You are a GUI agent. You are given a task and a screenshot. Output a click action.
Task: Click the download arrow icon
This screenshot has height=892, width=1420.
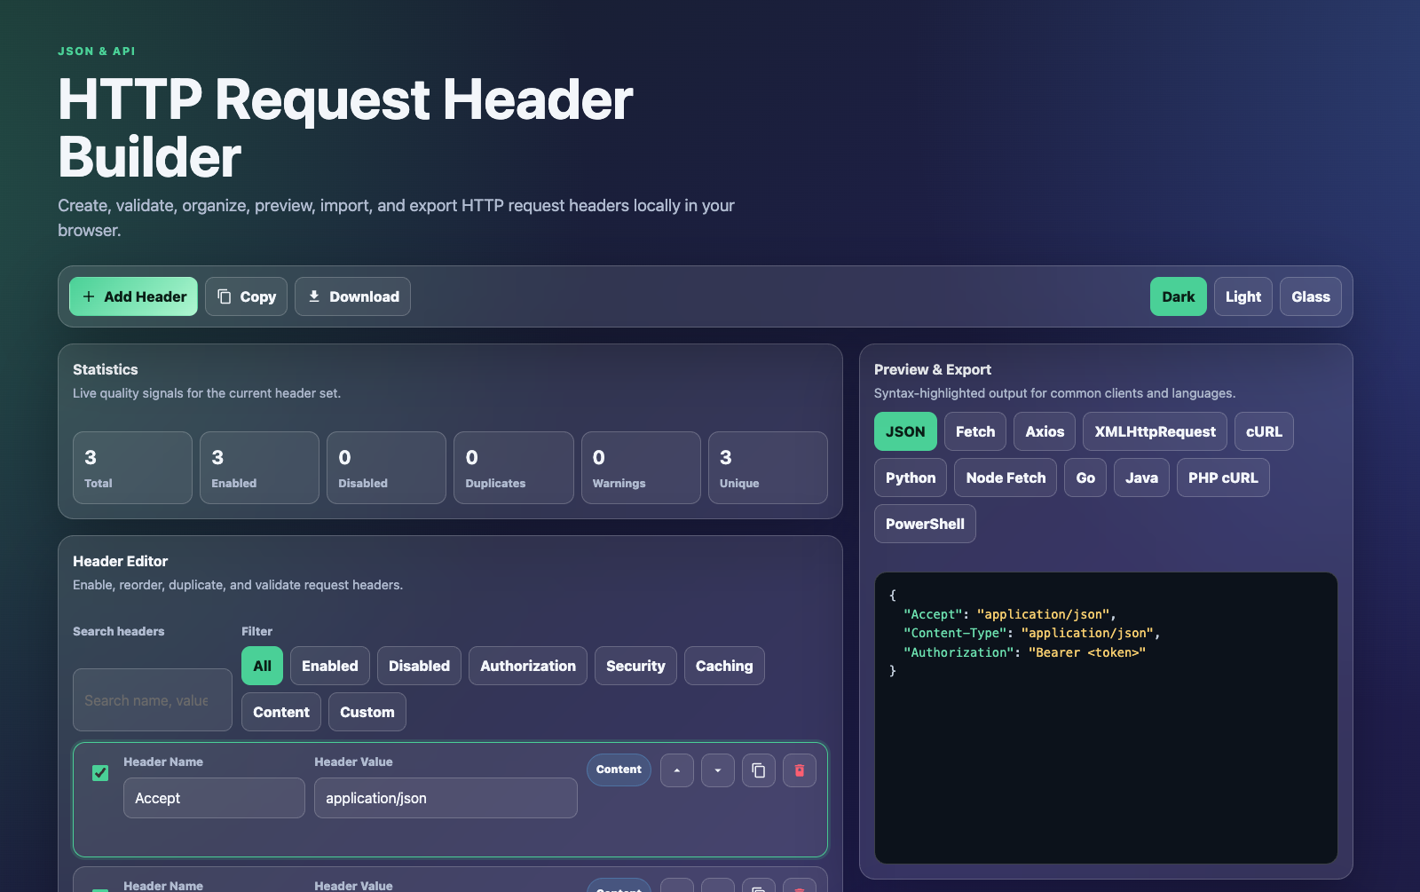[314, 296]
